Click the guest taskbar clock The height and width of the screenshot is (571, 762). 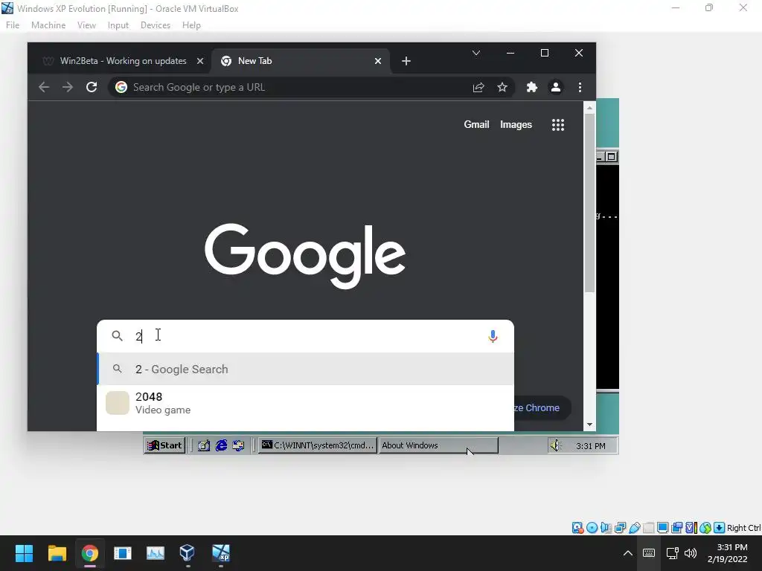coord(590,446)
